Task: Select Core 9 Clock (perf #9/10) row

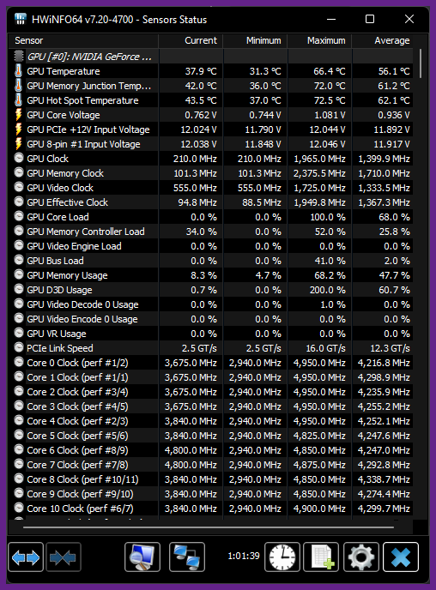Action: tap(210, 494)
